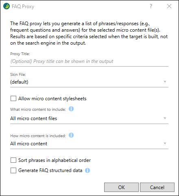Expand the How micro content is included dropdown
The image size is (179, 196).
[165, 143]
